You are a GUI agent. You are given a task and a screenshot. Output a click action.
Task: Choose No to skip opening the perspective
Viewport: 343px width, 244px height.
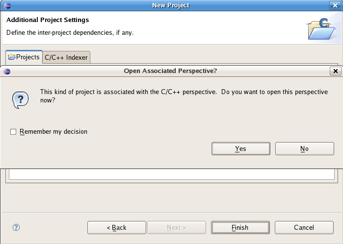tap(304, 148)
